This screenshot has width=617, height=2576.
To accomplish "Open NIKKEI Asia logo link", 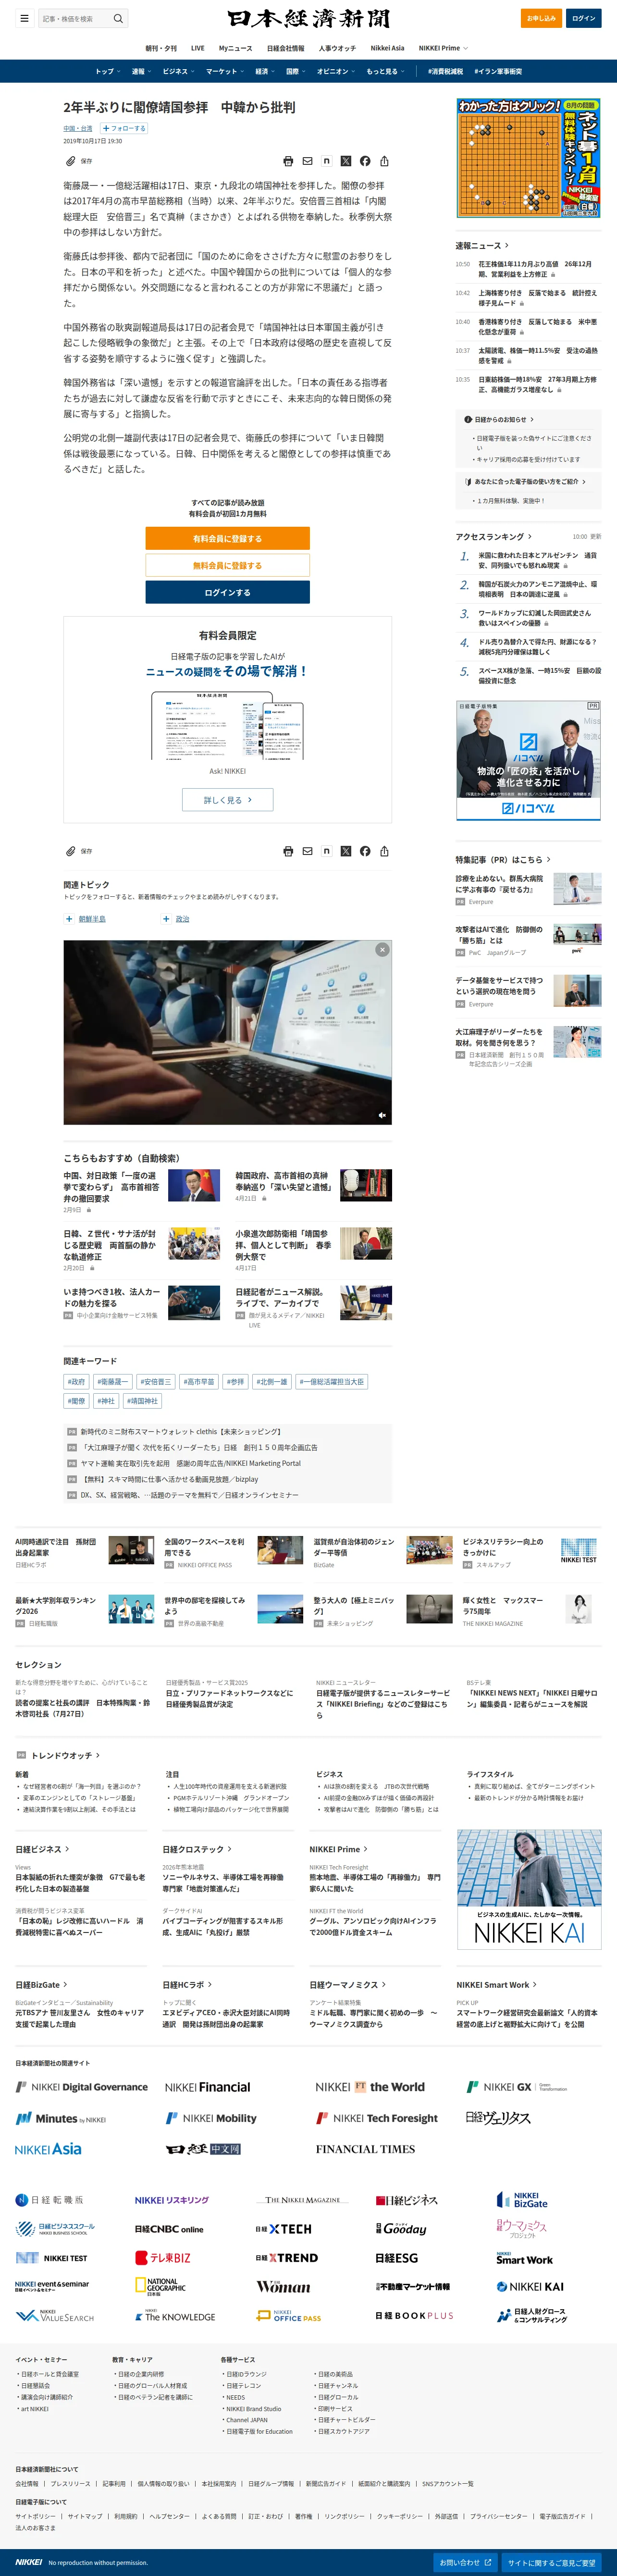I will tap(48, 2149).
